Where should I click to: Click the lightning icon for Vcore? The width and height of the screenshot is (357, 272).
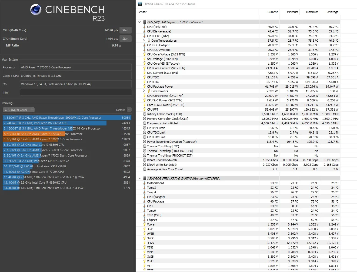(145, 224)
